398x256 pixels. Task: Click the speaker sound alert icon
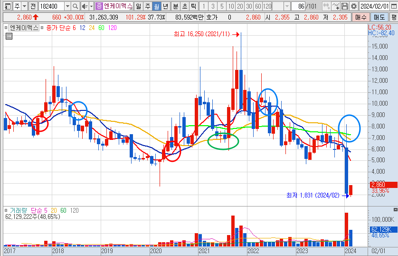[85, 6]
